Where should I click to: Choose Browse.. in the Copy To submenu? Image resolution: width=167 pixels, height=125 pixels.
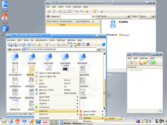click(x=91, y=121)
